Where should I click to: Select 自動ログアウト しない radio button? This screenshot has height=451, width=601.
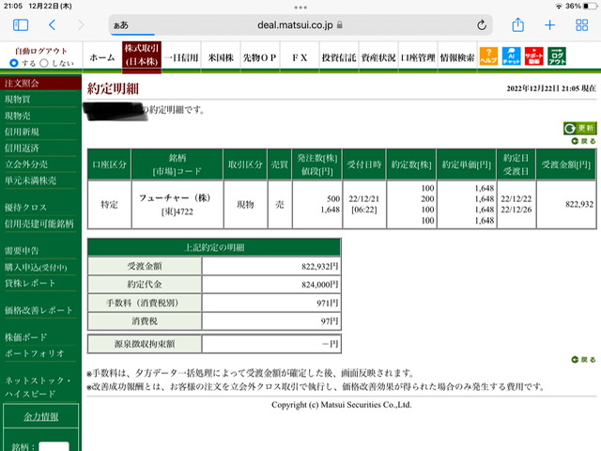click(x=44, y=63)
